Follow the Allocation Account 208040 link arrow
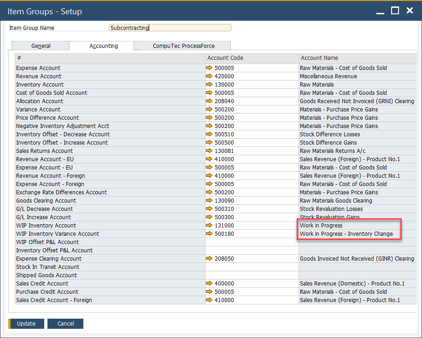Image resolution: width=422 pixels, height=338 pixels. tap(210, 101)
